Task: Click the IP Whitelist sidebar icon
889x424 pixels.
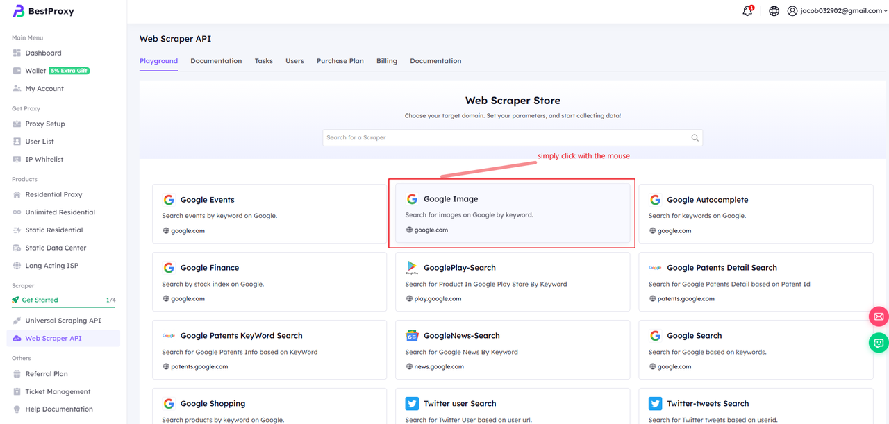Action: pos(17,160)
